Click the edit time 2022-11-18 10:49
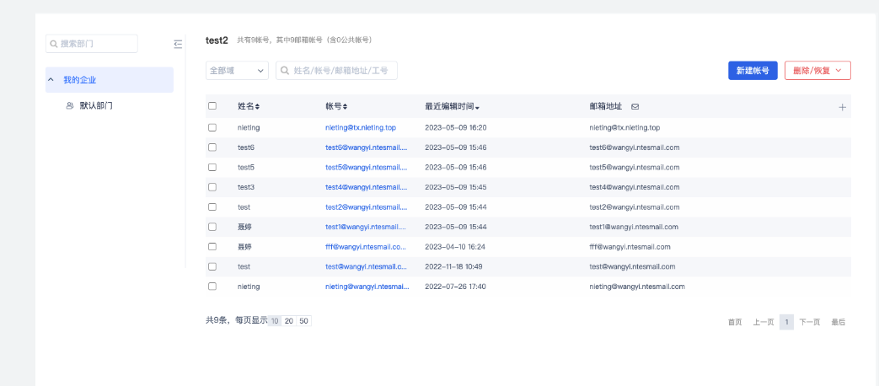Screen dimensions: 879x386 point(453,266)
